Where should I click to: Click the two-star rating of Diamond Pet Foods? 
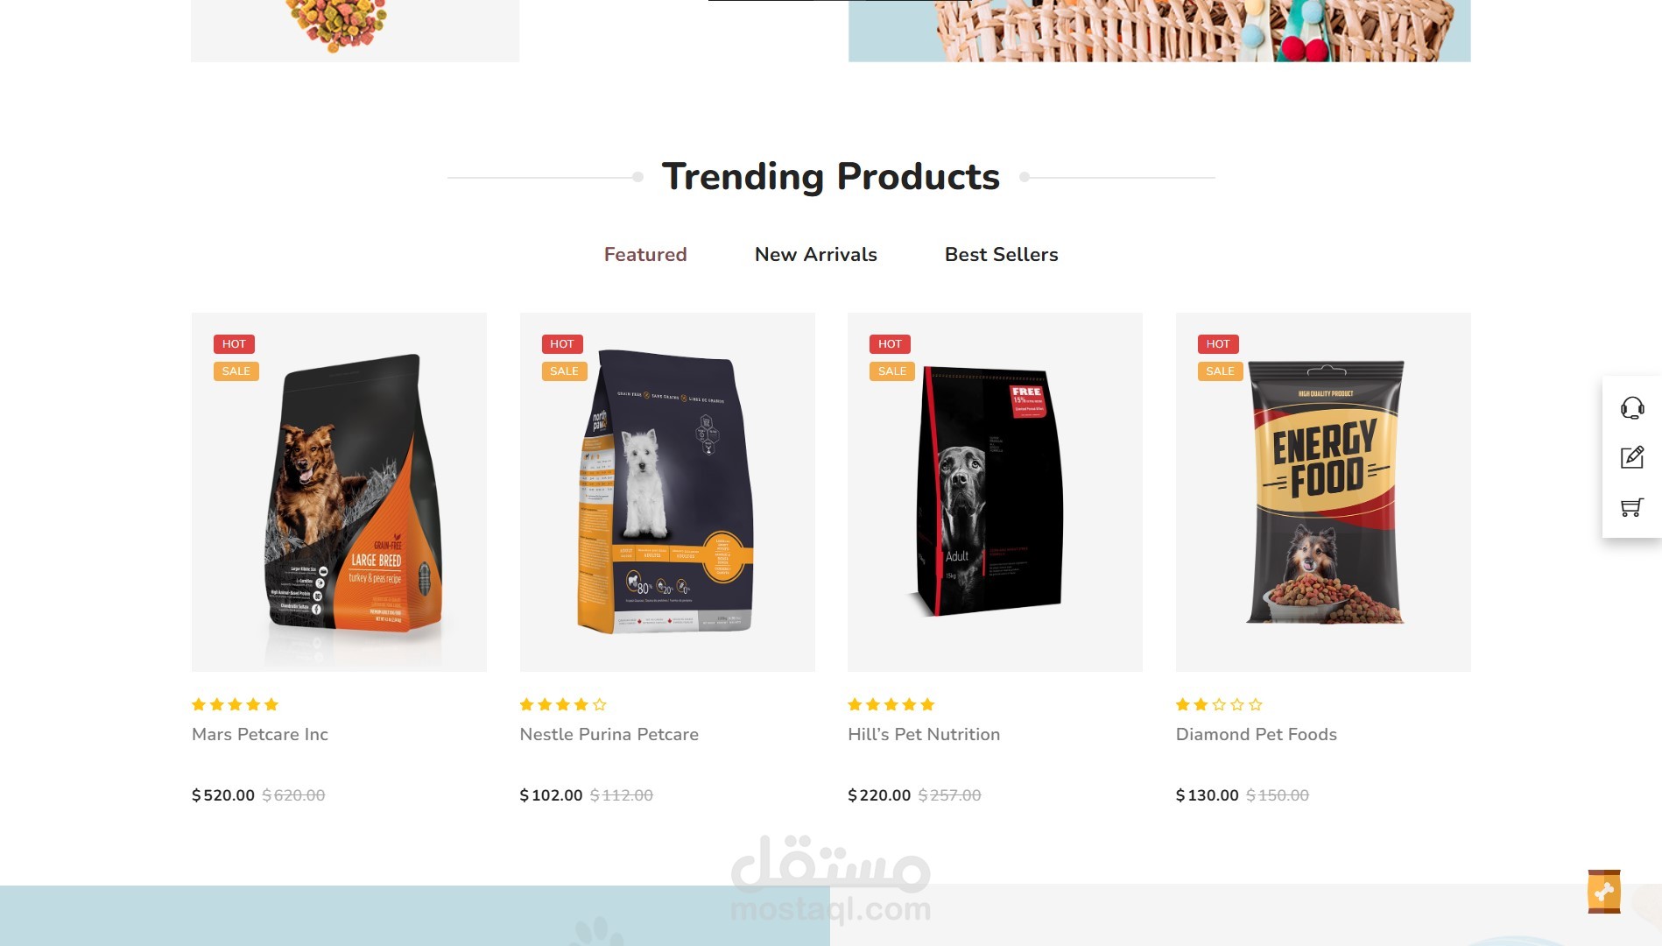coord(1219,704)
